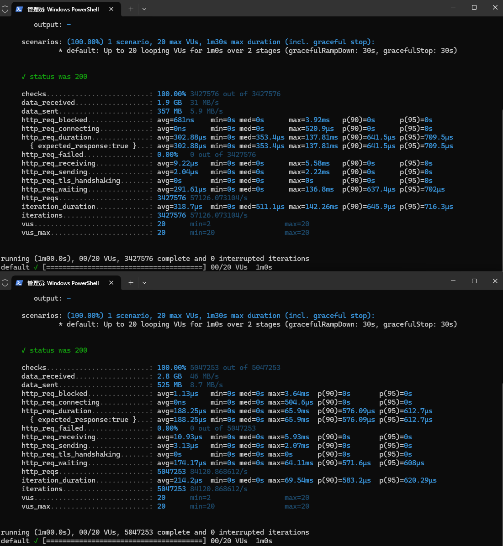
Task: Click the maximize icon of the top terminal window
Action: (x=474, y=7)
